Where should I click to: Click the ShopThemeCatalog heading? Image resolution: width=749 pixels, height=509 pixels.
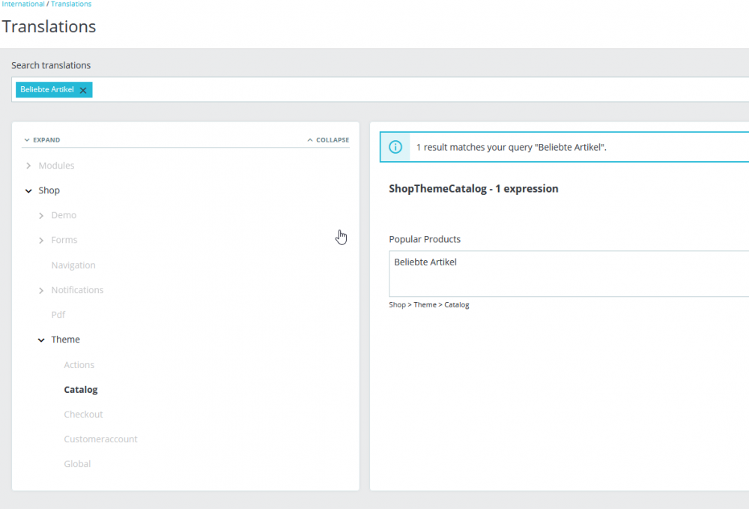pyautogui.click(x=473, y=189)
